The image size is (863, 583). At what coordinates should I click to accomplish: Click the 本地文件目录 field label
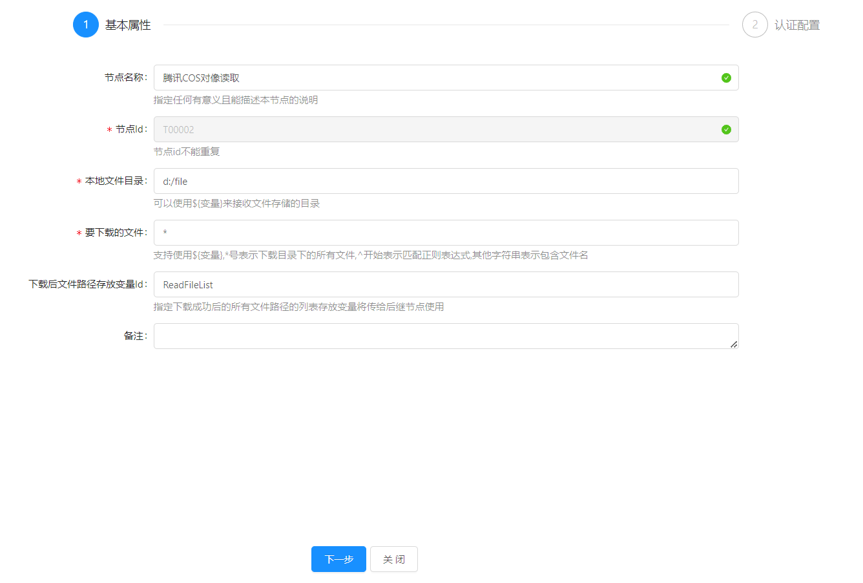(115, 181)
